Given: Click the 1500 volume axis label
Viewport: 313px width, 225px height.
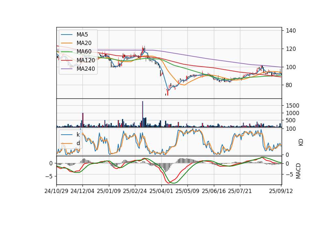Looking at the screenshot, I should [293, 106].
